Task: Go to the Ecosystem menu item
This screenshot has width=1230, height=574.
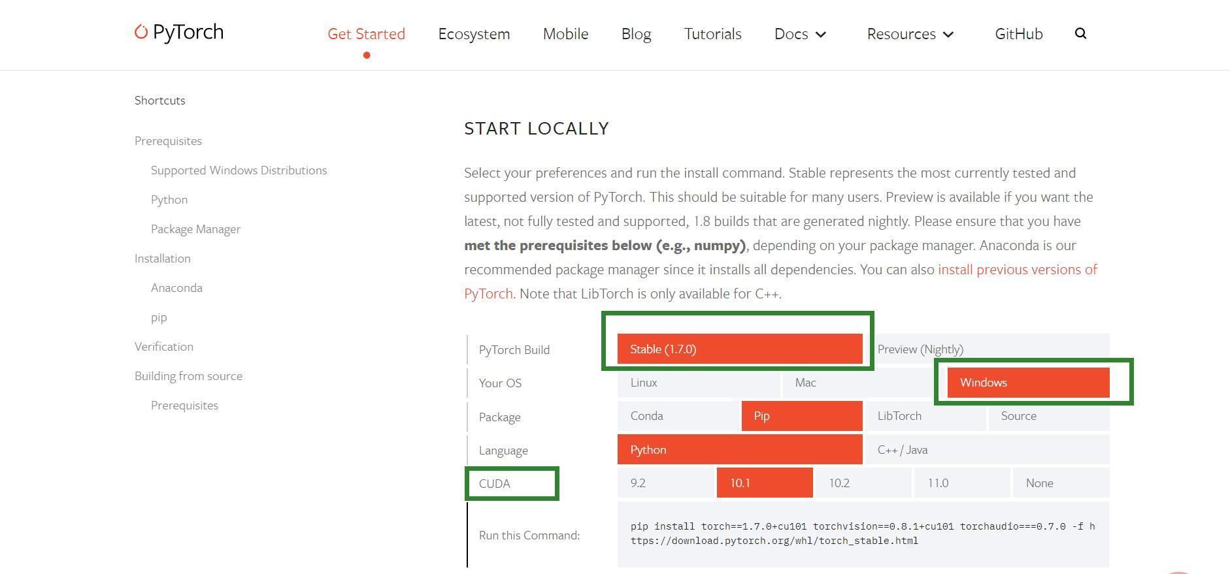Action: 474,34
